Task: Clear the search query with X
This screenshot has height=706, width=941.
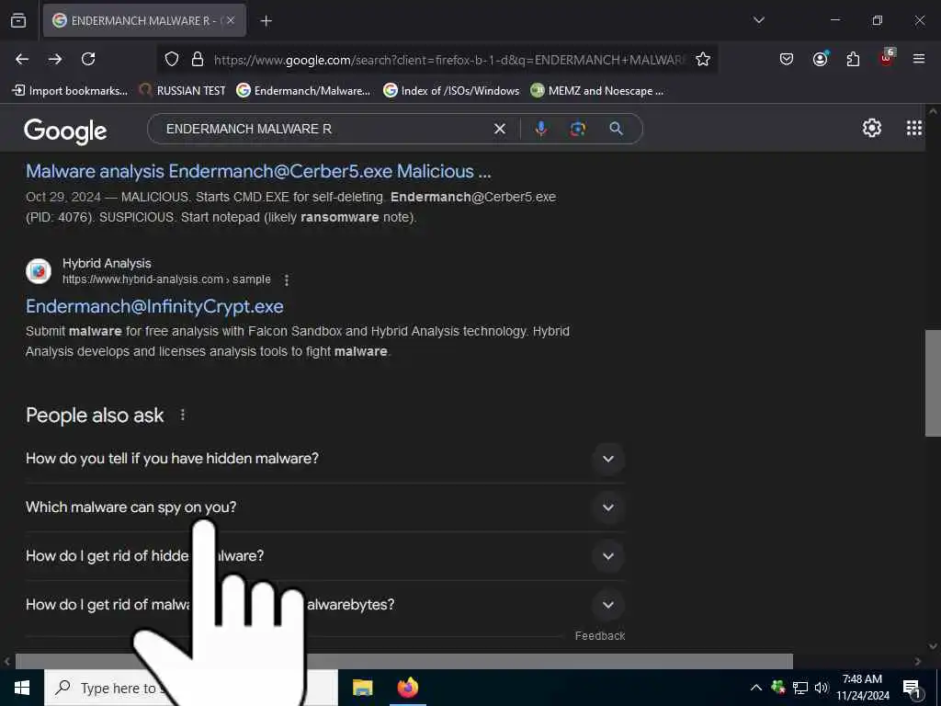Action: (499, 129)
